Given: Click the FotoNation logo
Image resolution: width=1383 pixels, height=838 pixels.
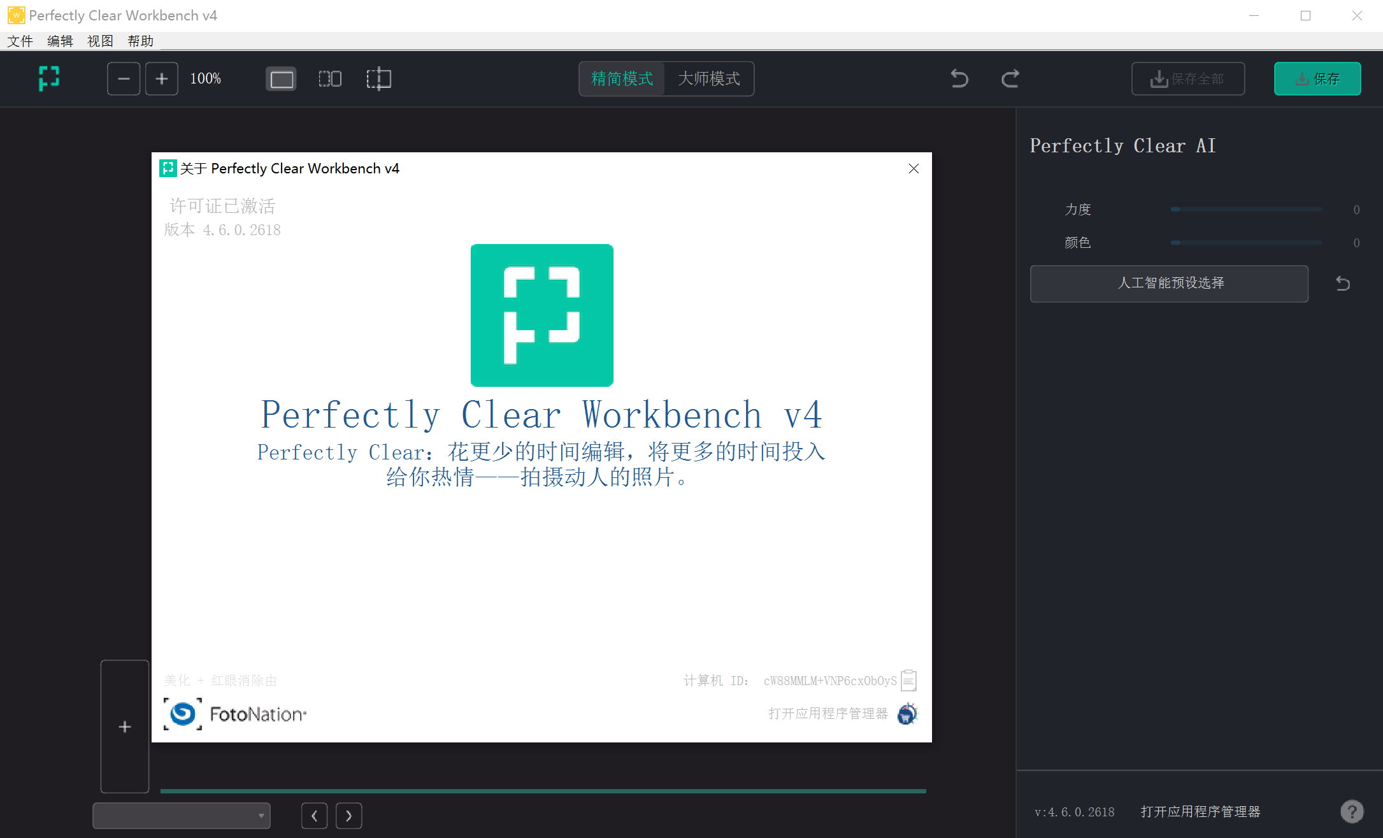Looking at the screenshot, I should coord(235,714).
